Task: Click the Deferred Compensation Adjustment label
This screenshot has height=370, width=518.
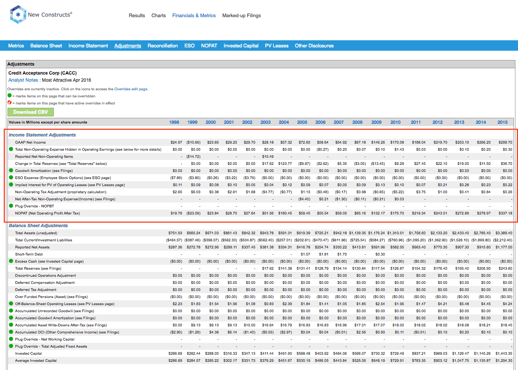Action: click(45, 283)
